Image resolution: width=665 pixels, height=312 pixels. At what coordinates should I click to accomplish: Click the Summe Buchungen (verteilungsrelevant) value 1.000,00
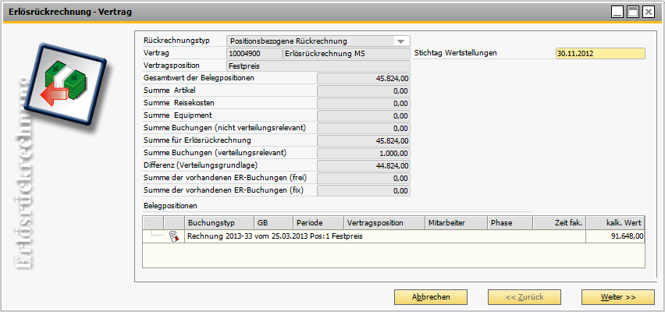(364, 153)
